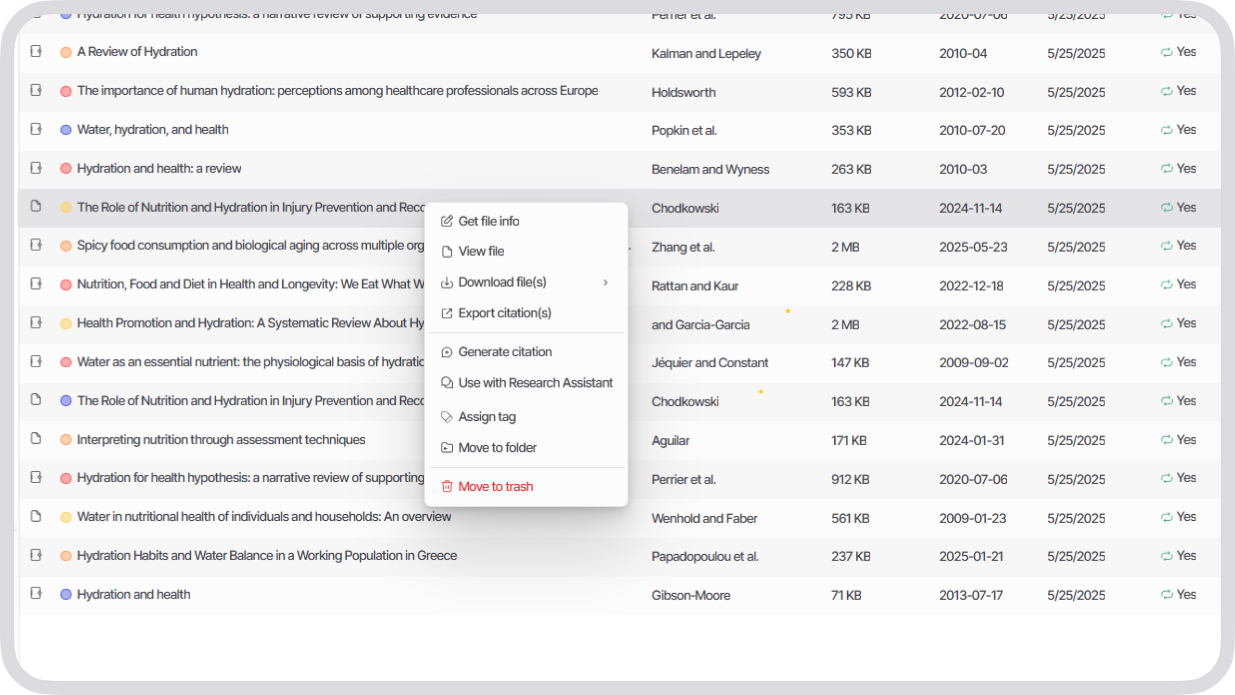Open Download file(s) submenu entry
Viewport: 1235px width, 695px height.
click(x=525, y=282)
